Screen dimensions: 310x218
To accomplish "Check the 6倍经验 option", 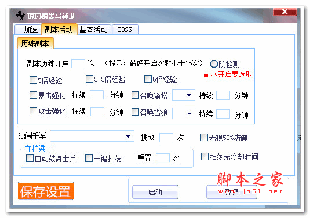I will click(148, 79).
